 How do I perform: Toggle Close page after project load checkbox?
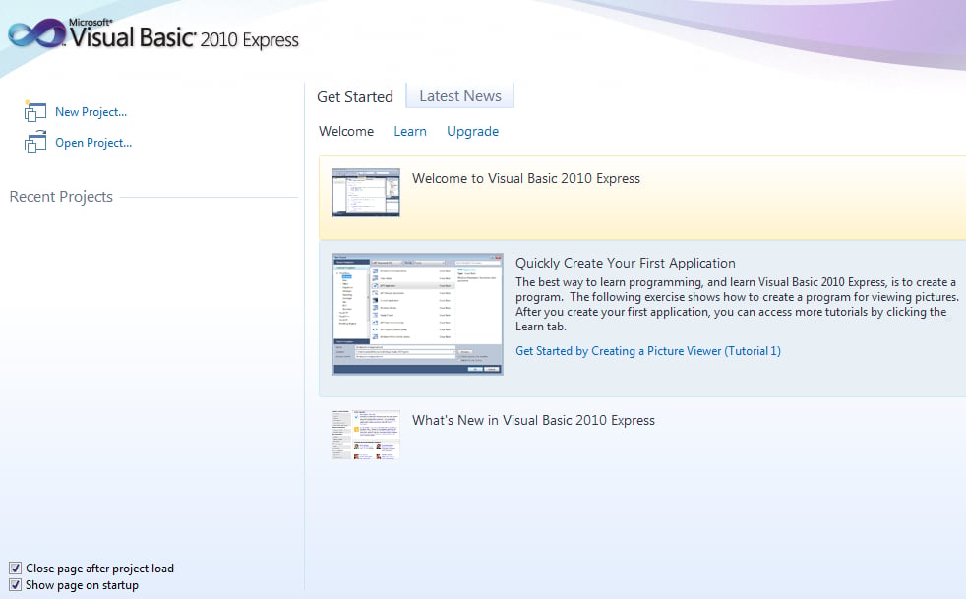click(16, 569)
